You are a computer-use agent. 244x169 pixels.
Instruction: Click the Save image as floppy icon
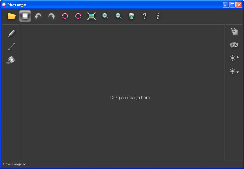[x=25, y=16]
